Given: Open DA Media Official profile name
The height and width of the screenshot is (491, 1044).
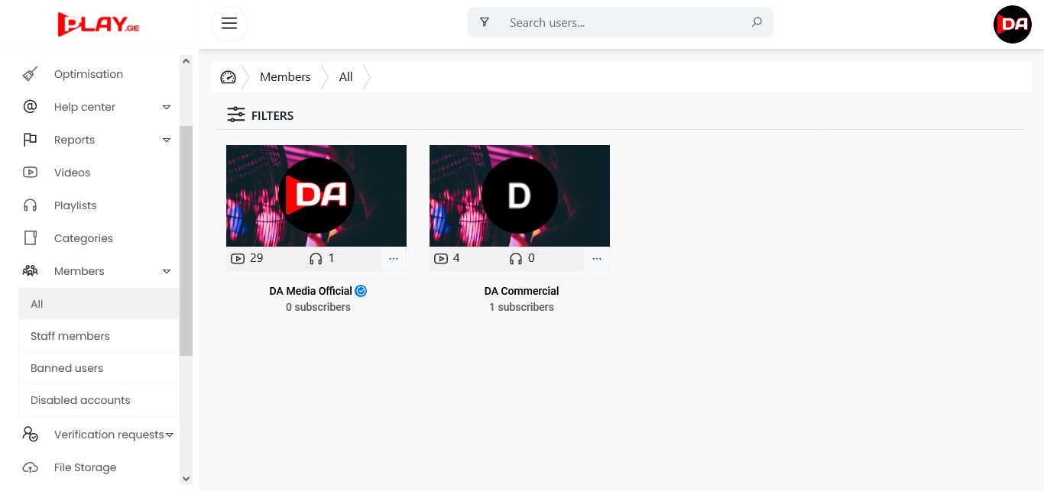Looking at the screenshot, I should click(311, 291).
